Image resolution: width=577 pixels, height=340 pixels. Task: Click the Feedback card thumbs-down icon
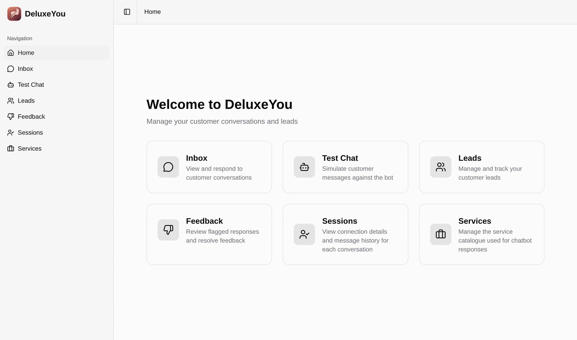pos(168,230)
